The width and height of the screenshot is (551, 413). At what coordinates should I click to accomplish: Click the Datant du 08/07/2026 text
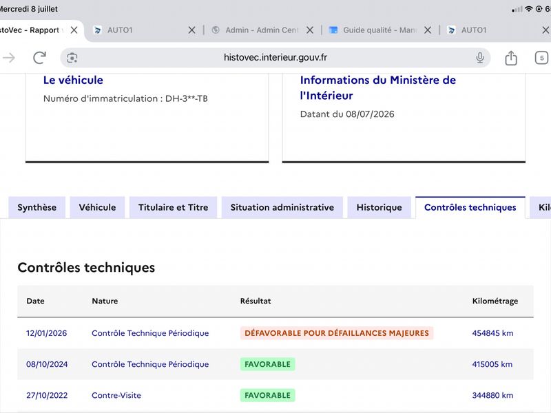coord(347,114)
